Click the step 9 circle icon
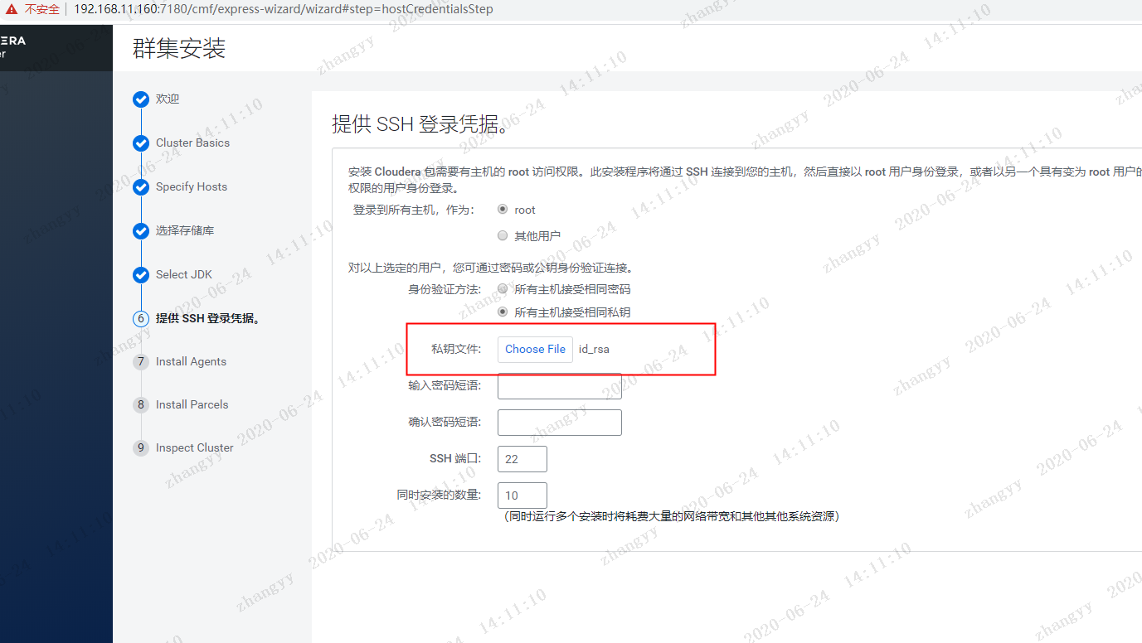 coord(141,448)
